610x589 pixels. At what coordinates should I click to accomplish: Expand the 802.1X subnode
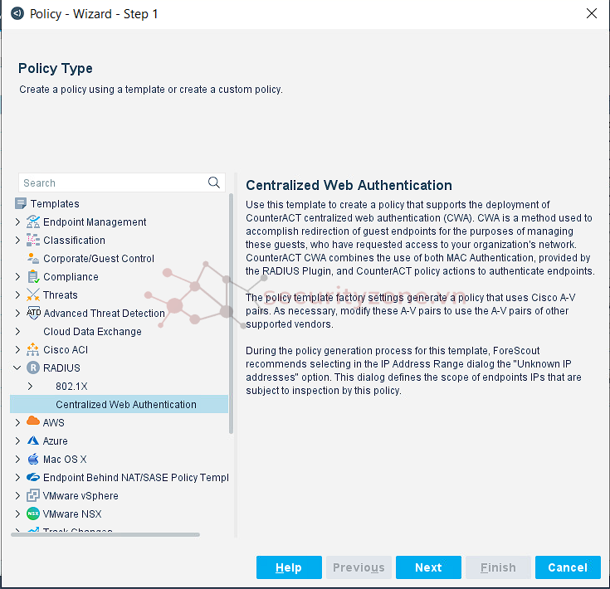[30, 386]
